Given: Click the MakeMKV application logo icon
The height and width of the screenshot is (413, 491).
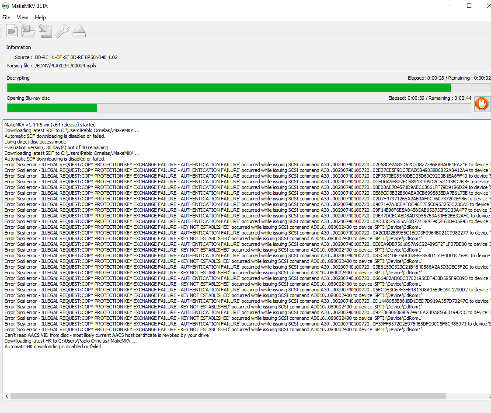Looking at the screenshot, I should click(x=6, y=6).
